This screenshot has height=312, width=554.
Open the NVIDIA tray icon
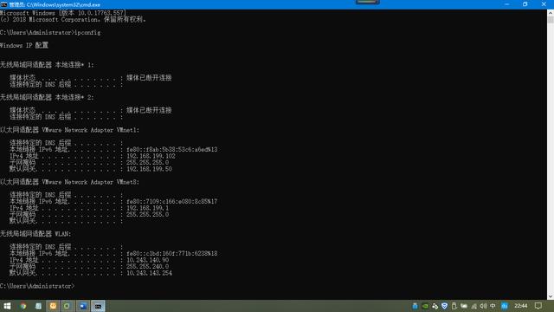[x=425, y=306]
